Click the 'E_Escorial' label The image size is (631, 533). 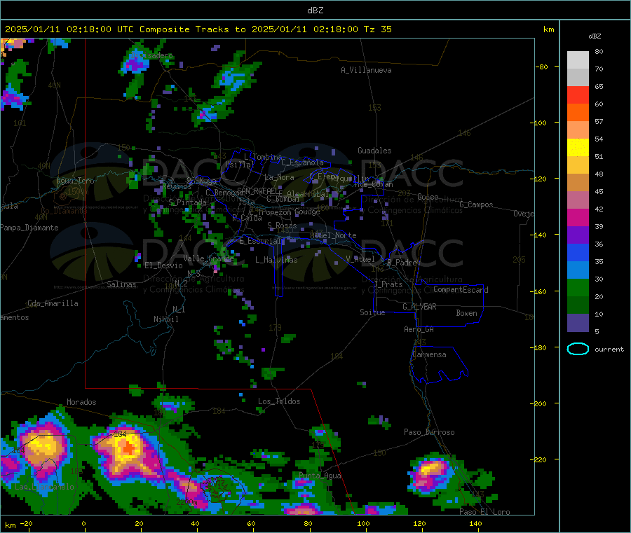pos(260,241)
